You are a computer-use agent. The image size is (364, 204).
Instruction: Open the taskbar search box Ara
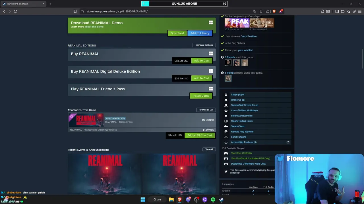click(x=157, y=199)
